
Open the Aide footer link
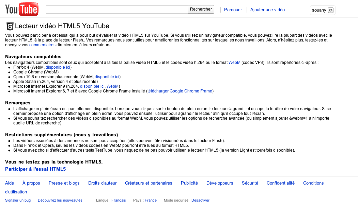10,183
